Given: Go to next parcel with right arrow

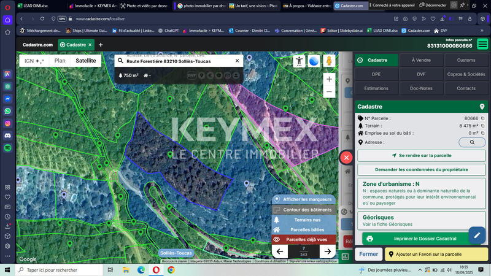Looking at the screenshot, I should (328, 251).
